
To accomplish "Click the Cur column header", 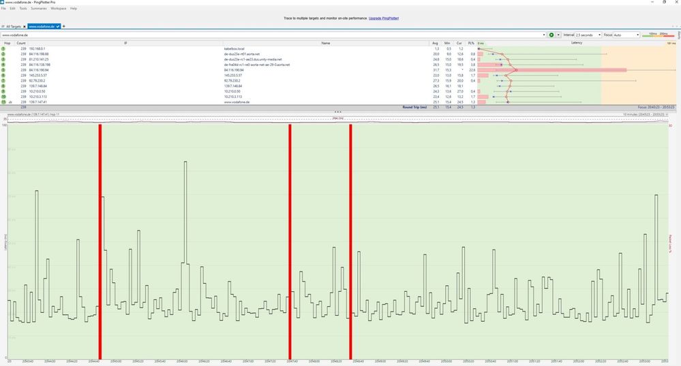I will tap(459, 43).
